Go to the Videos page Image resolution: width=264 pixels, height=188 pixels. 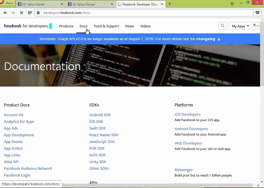(x=145, y=26)
